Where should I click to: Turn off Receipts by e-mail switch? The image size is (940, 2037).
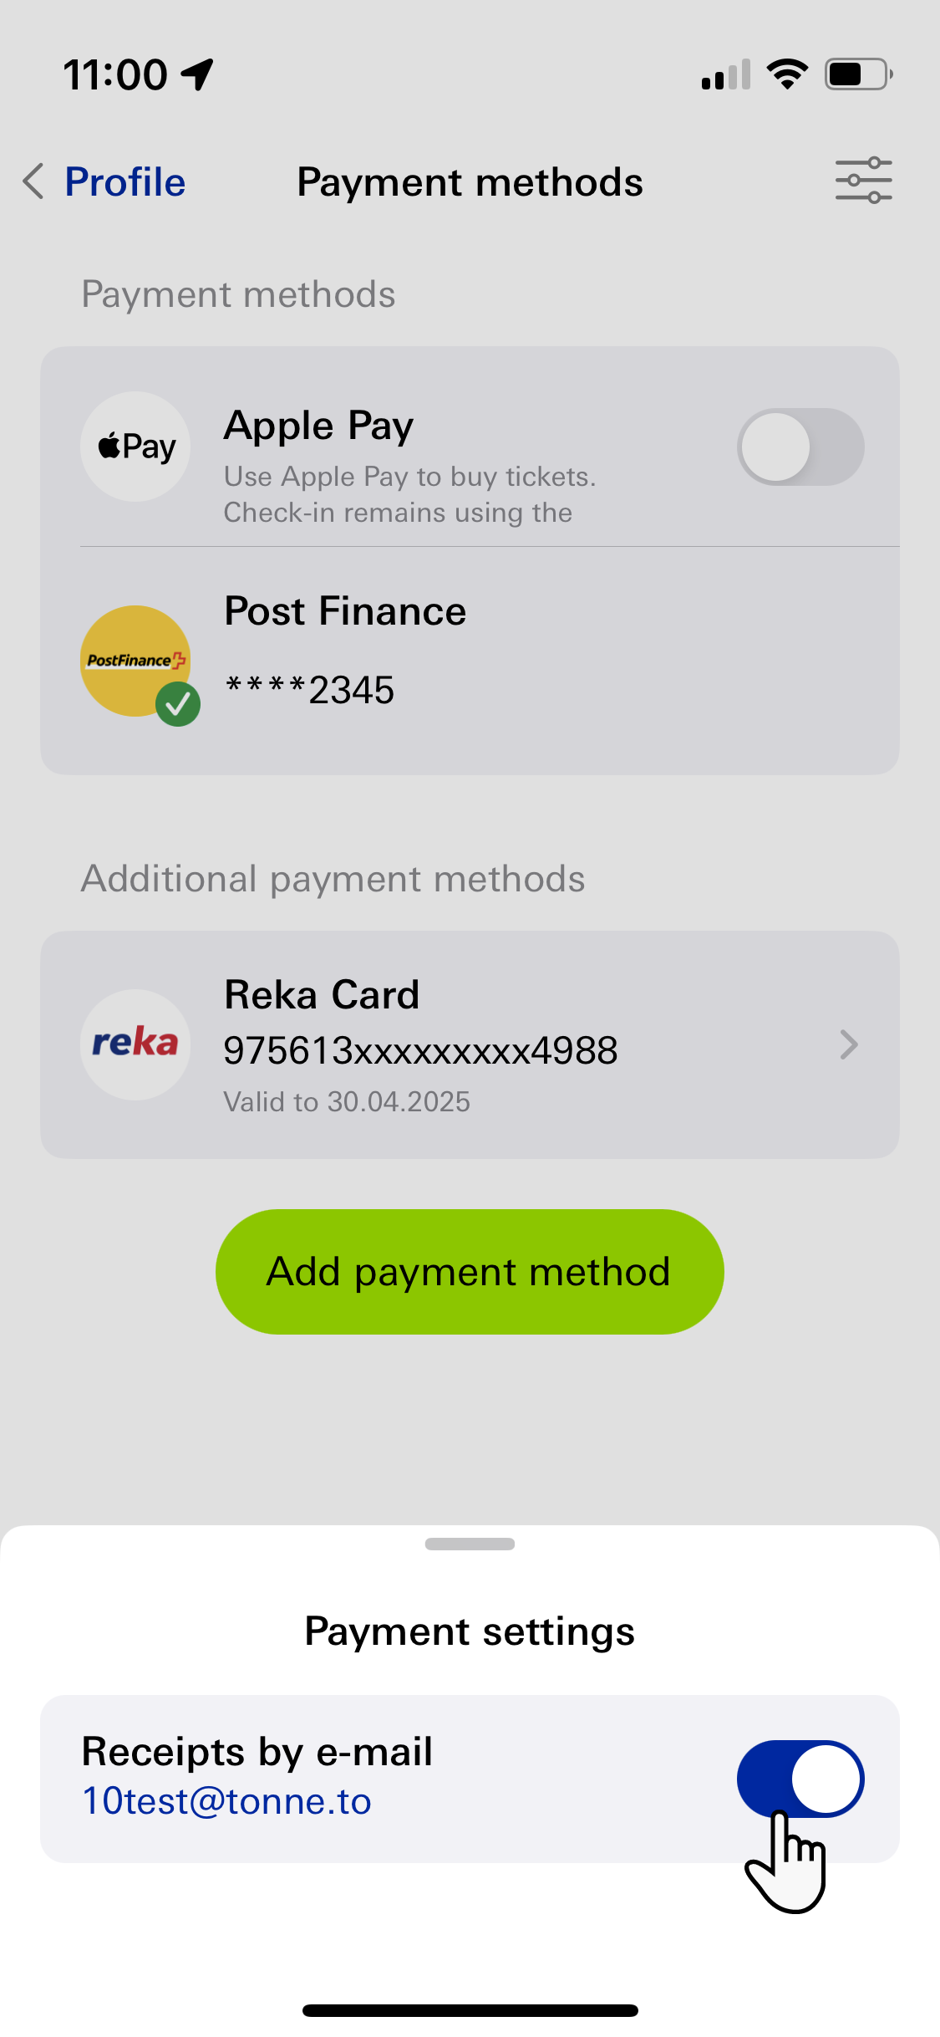(800, 1779)
